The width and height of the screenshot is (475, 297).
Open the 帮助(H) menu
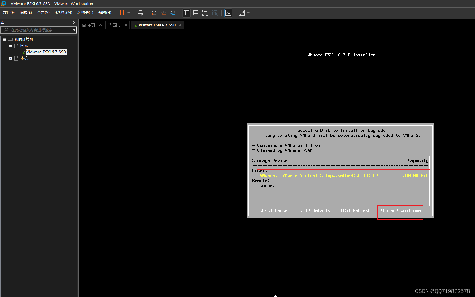coord(105,13)
